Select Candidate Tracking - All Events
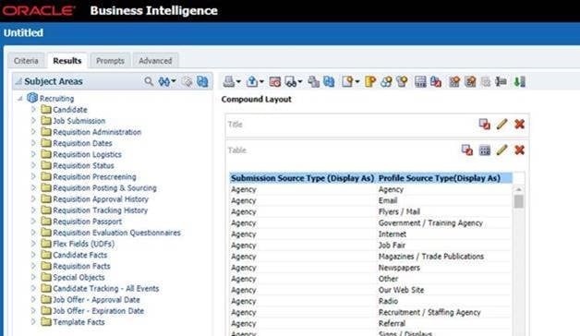580x336 pixels. pos(106,288)
